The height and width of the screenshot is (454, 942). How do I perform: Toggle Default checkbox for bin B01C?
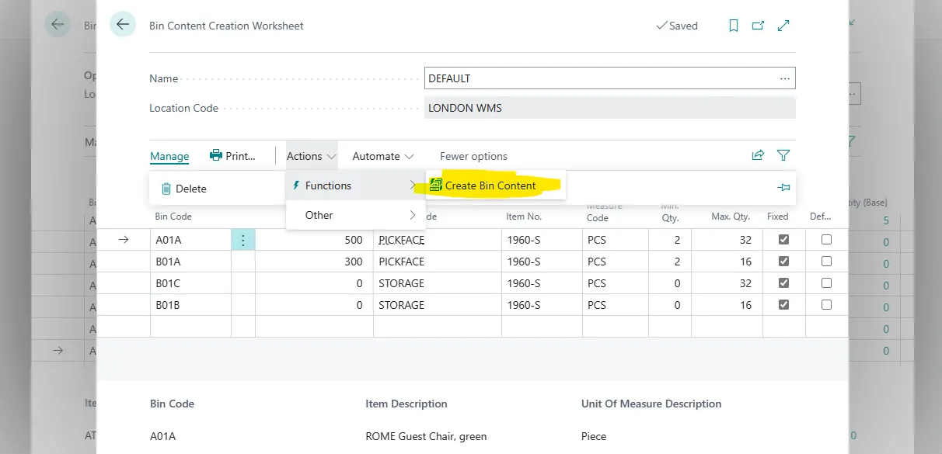(826, 283)
